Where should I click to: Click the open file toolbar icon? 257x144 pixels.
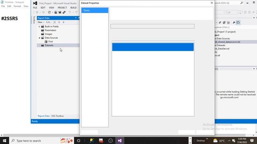[x=56, y=12]
